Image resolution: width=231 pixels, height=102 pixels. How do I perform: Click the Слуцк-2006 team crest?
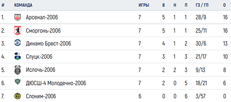click(17, 56)
